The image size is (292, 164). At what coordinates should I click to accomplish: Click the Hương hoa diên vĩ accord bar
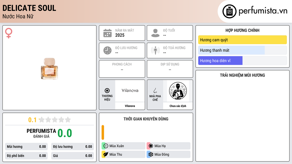(242, 61)
